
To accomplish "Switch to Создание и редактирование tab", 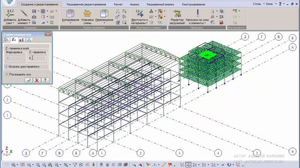I will click(x=39, y=4).
